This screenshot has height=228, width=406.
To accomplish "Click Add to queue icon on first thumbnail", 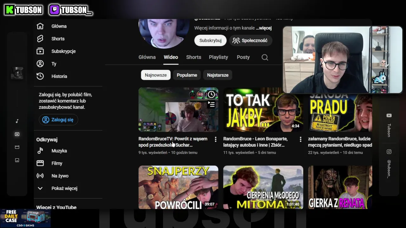I will click(211, 104).
